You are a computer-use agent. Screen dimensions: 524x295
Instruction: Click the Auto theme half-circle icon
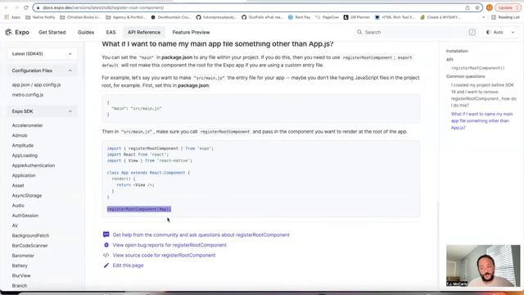tap(488, 32)
